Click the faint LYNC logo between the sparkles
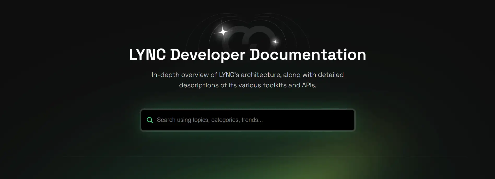Viewport: 495px width, 179px height. (251, 36)
